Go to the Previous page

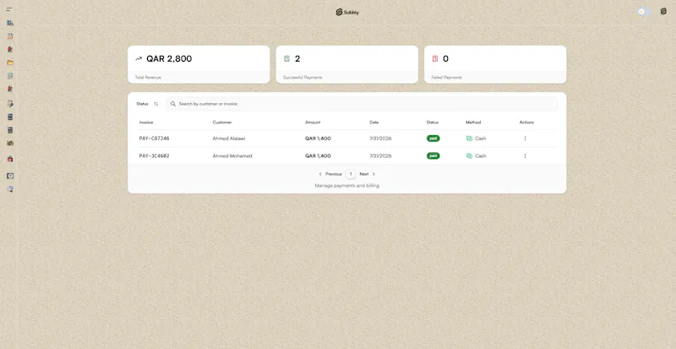coord(330,174)
